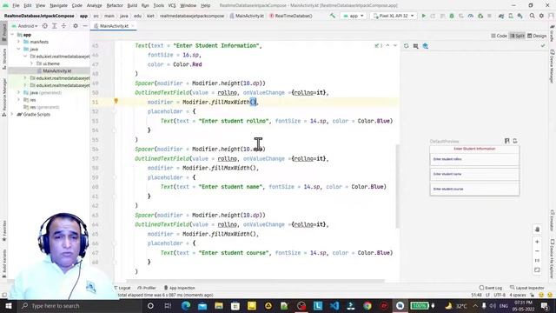
Task: Open Visual Studio Code from taskbar
Action: 334,305
